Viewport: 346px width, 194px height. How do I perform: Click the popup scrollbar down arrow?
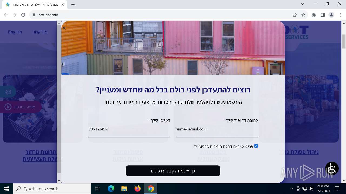point(59,181)
